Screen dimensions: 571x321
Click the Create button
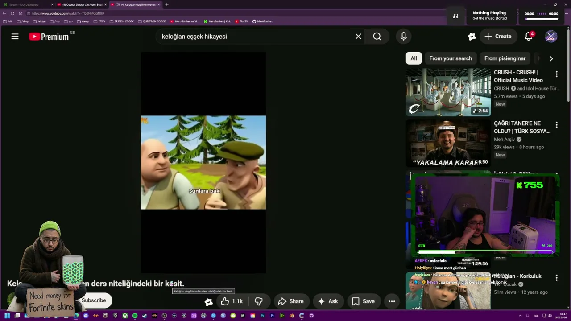[x=498, y=37]
